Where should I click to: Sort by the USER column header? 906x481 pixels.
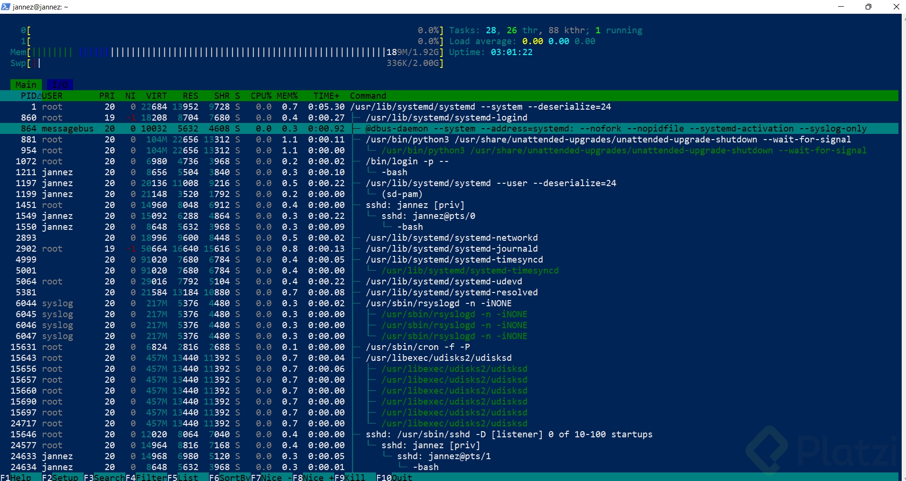pos(52,96)
